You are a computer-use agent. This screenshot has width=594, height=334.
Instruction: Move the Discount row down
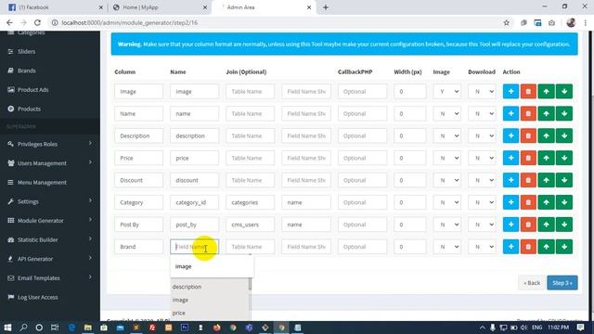564,180
